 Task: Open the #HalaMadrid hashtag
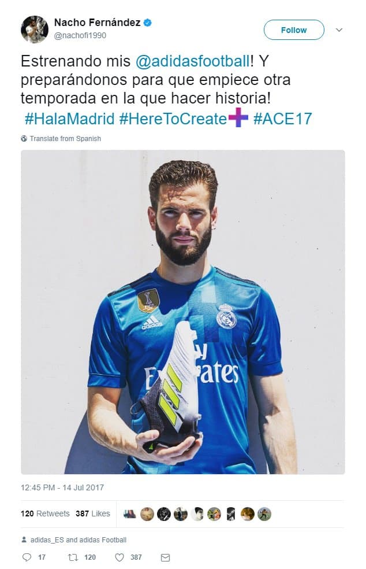[x=70, y=119]
